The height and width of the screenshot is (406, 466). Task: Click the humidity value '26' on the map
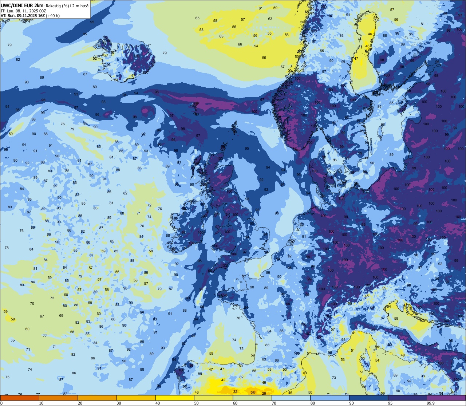pos(253,393)
